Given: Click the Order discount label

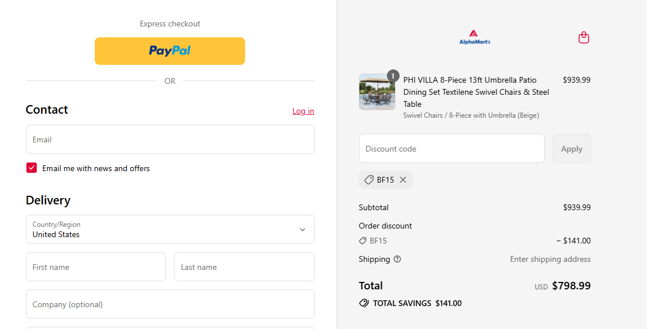Looking at the screenshot, I should click(385, 226).
